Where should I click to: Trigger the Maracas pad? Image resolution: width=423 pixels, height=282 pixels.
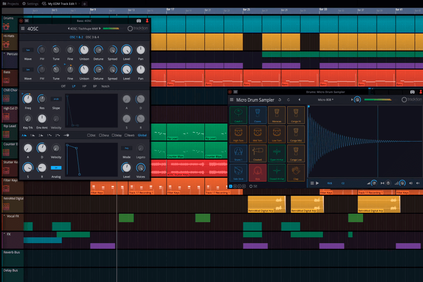277,115
